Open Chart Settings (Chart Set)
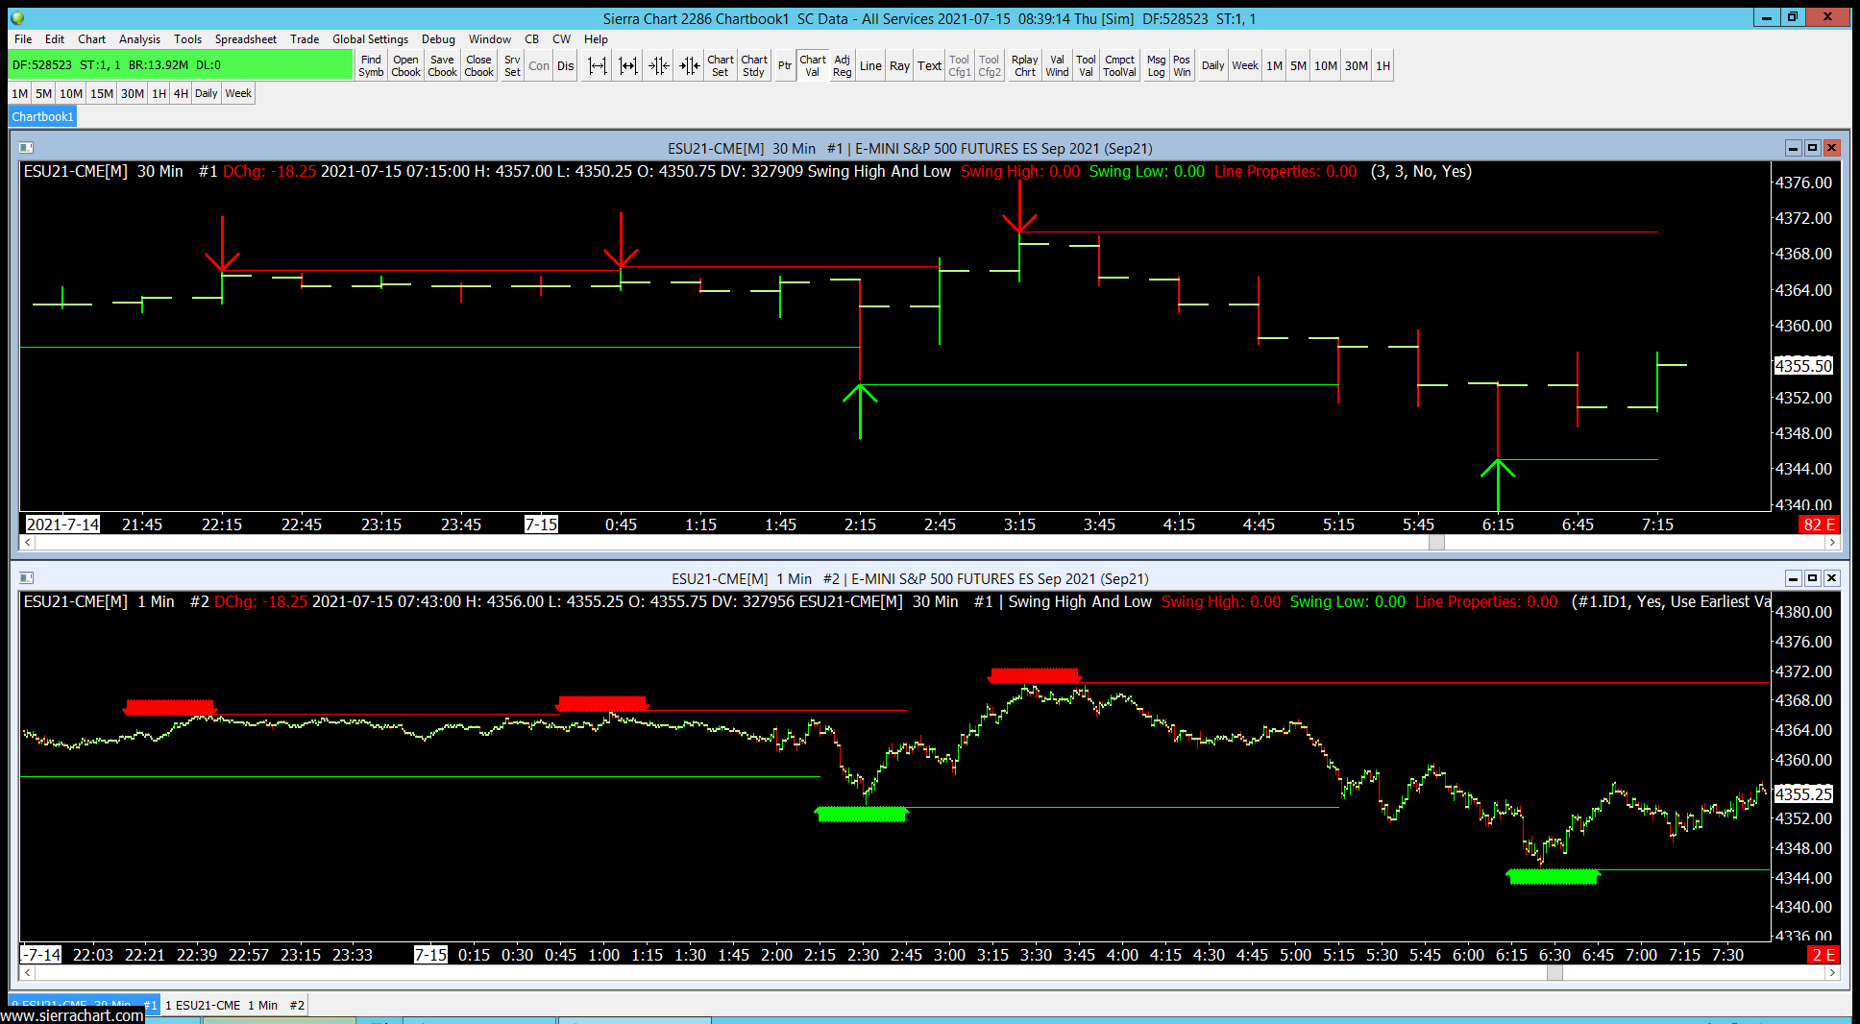Viewport: 1860px width, 1024px height. pos(721,65)
